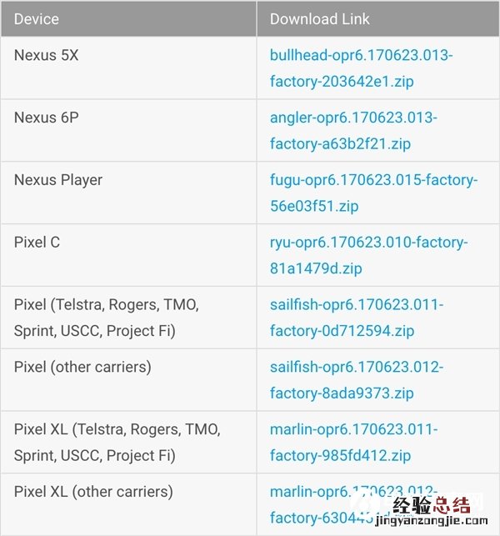The height and width of the screenshot is (536, 500).
Task: Click the Pixel XL (other carriers) cell
Action: tap(93, 491)
